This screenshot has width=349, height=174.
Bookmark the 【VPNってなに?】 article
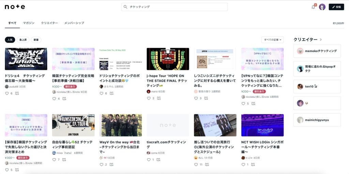(x=253, y=104)
